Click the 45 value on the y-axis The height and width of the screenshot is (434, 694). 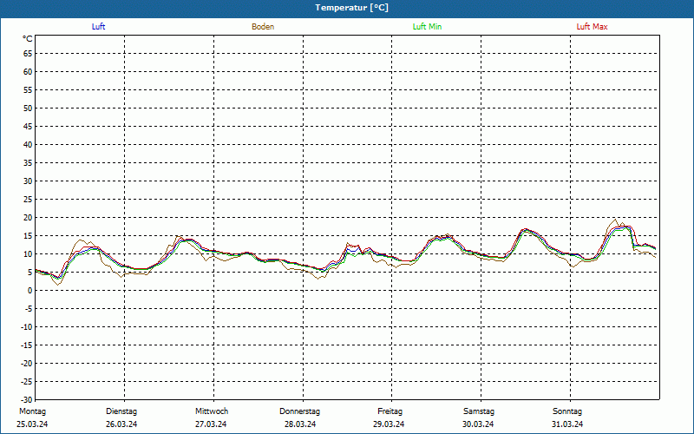(28, 126)
